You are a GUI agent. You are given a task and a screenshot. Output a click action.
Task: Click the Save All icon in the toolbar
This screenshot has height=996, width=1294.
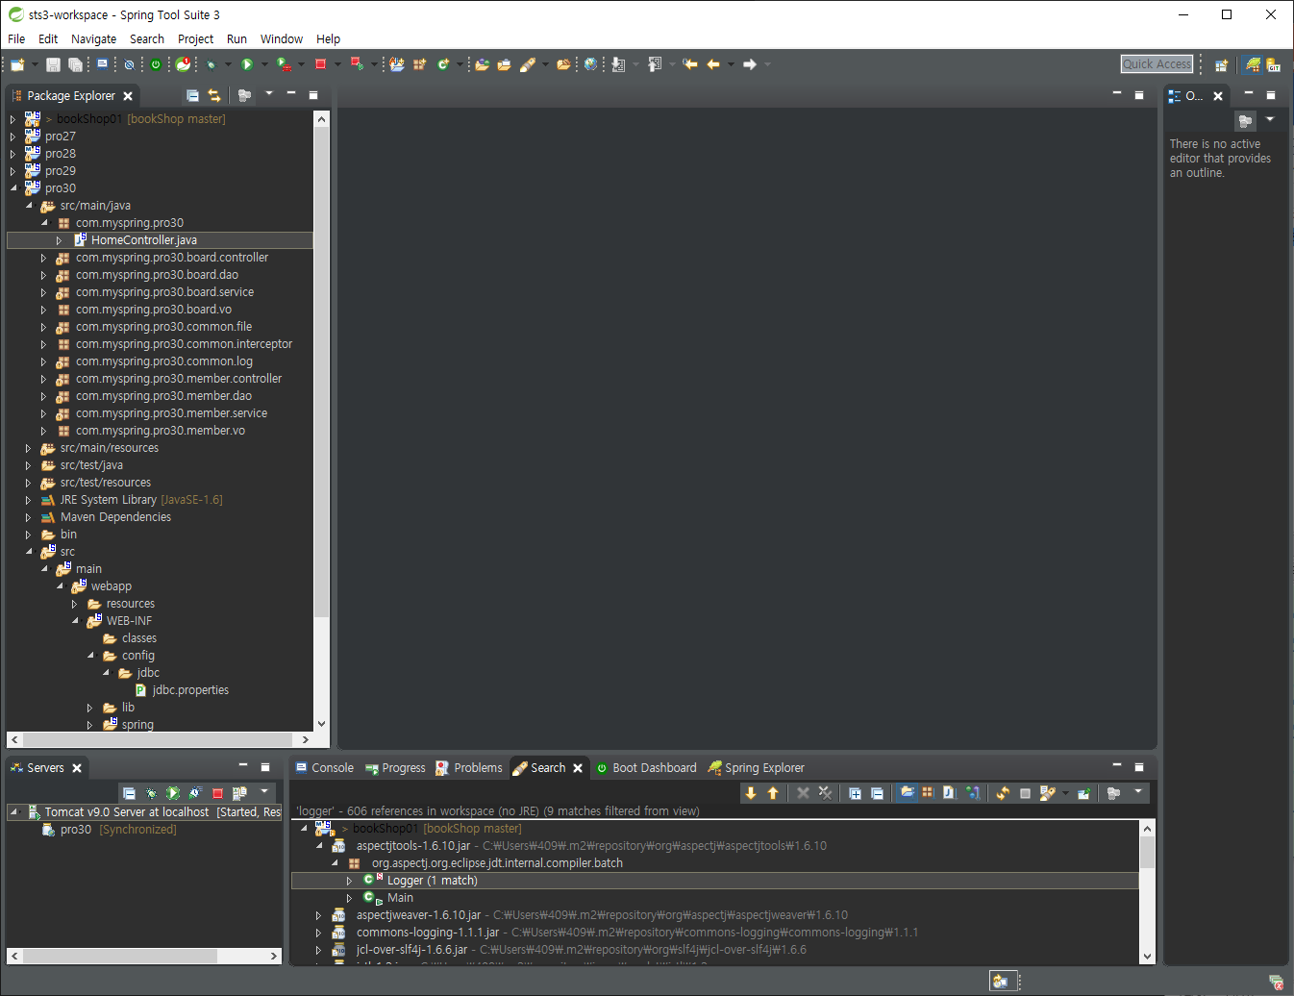click(x=75, y=64)
